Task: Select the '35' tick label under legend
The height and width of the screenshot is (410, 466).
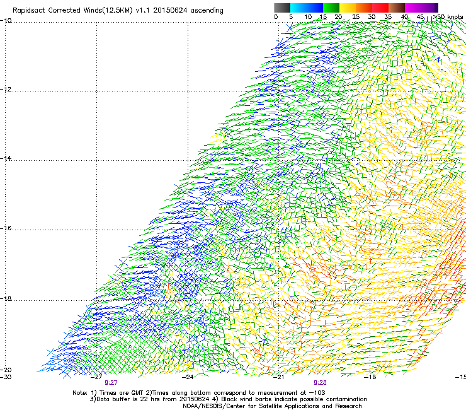Action: pyautogui.click(x=388, y=17)
